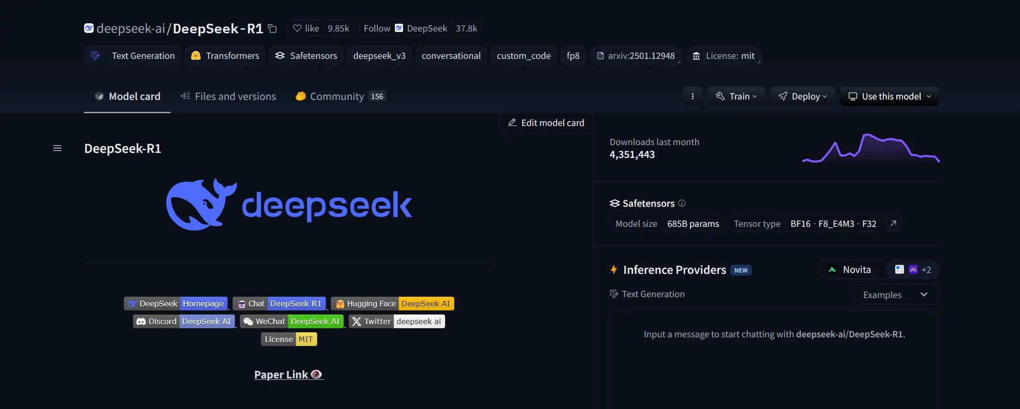Viewport: 1020px width, 409px height.
Task: Click the NEW badge beside Inference Providers
Action: (741, 270)
